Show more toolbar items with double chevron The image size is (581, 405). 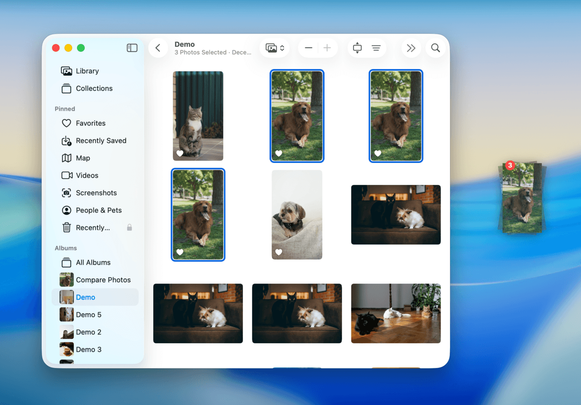[x=411, y=48]
